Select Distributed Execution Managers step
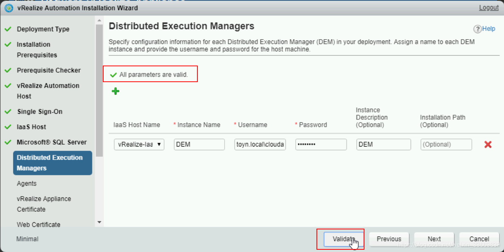504x252 pixels. [53, 163]
